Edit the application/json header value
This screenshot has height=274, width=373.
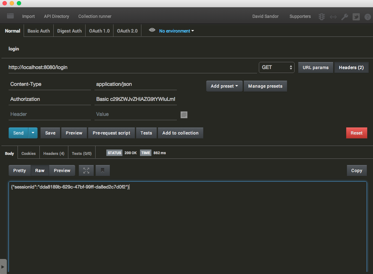(136, 84)
